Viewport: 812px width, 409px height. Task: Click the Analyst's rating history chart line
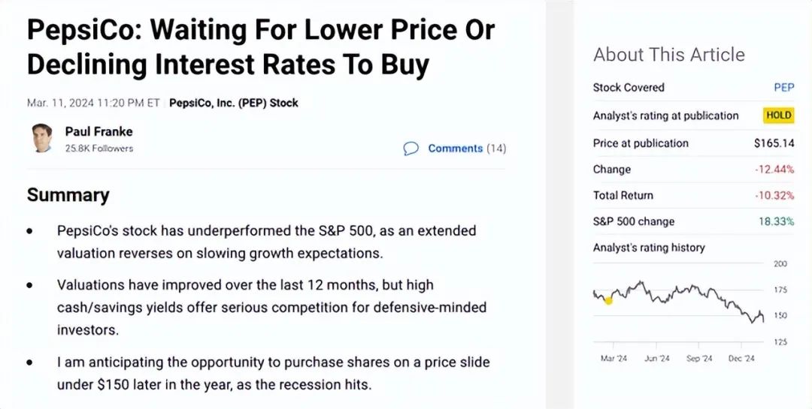[678, 302]
